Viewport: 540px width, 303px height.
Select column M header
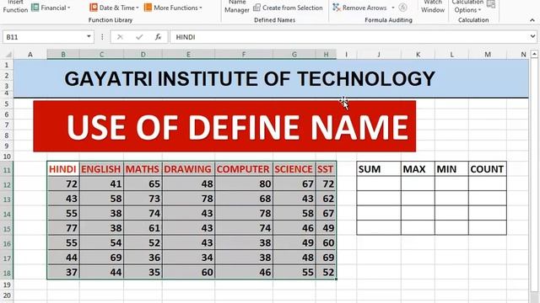[x=488, y=54]
